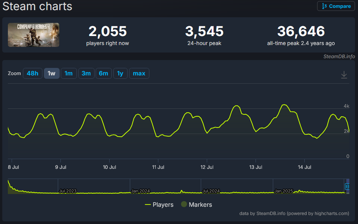Set zoom to 1y
The width and height of the screenshot is (358, 224).
click(x=120, y=73)
